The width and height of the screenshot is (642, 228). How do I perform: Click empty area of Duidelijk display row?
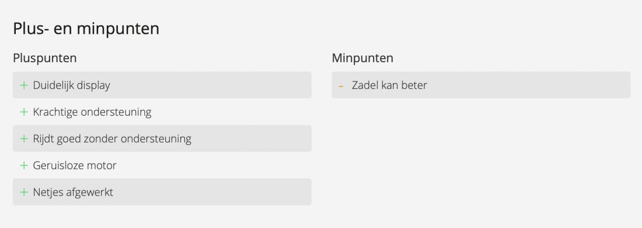pos(211,85)
